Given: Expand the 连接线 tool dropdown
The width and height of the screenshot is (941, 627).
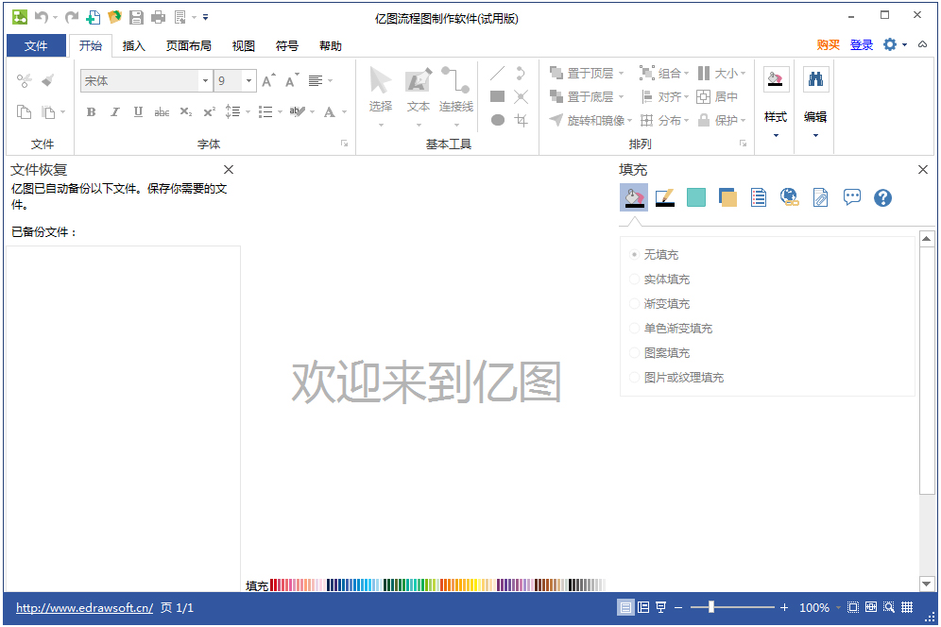Looking at the screenshot, I should [456, 126].
